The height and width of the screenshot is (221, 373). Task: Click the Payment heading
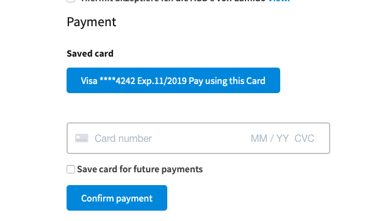[92, 22]
